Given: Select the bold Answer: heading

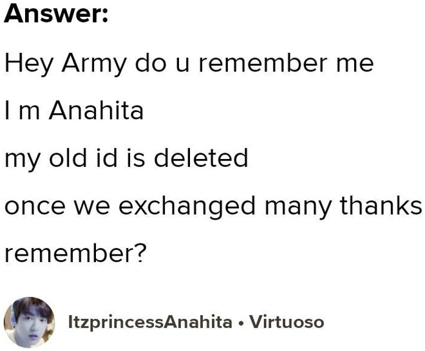Looking at the screenshot, I should pos(56,14).
